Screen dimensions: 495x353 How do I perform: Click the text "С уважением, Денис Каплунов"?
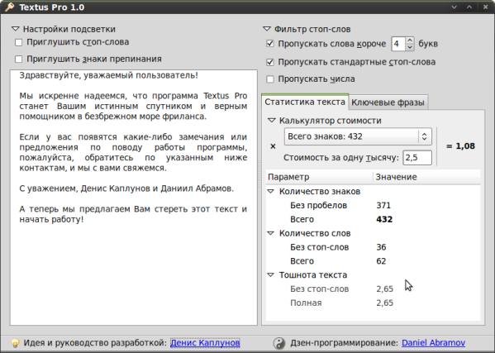(84, 188)
